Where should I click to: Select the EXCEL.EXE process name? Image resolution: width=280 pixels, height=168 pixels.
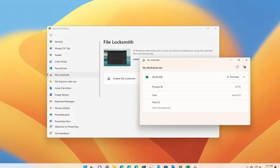pos(157,77)
